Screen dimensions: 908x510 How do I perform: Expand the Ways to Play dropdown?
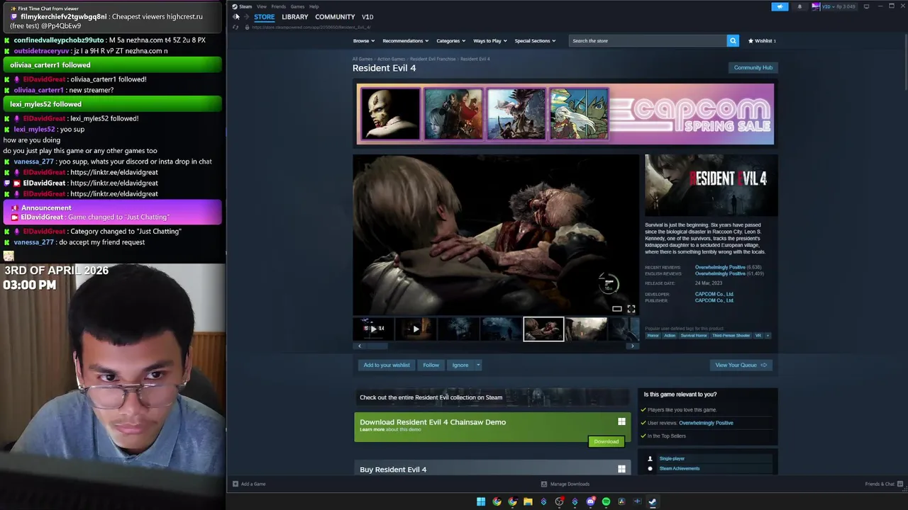click(489, 40)
